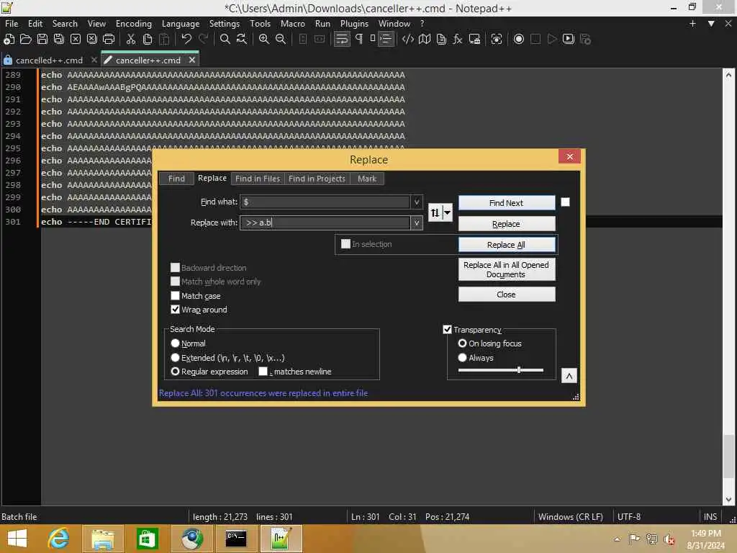The image size is (737, 553).
Task: Switch to the Find in Files tab
Action: (x=258, y=179)
